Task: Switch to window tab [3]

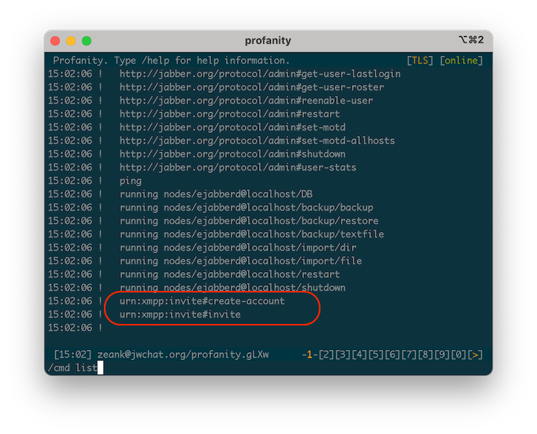Action: pyautogui.click(x=343, y=355)
